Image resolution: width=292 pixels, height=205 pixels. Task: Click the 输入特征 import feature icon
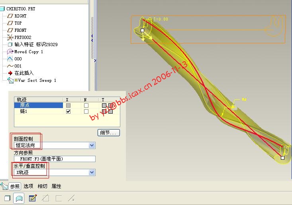[x=10, y=44]
